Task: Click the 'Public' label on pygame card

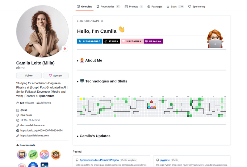Action: point(175,160)
